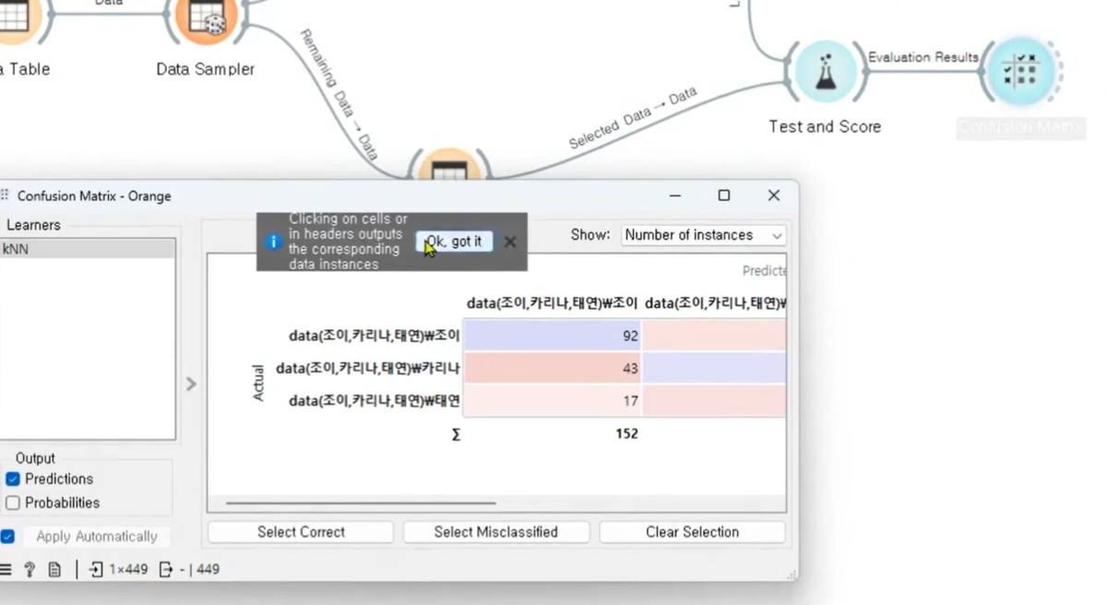
Task: Click the Select Correct button
Action: pos(301,532)
